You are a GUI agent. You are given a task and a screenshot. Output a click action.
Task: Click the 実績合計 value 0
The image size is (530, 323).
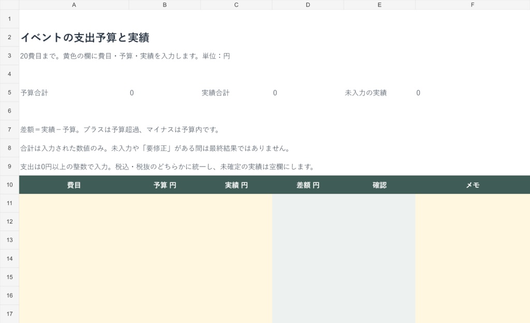[x=275, y=93]
